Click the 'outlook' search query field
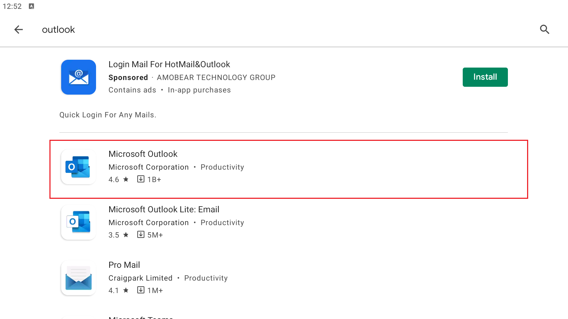 (x=59, y=30)
